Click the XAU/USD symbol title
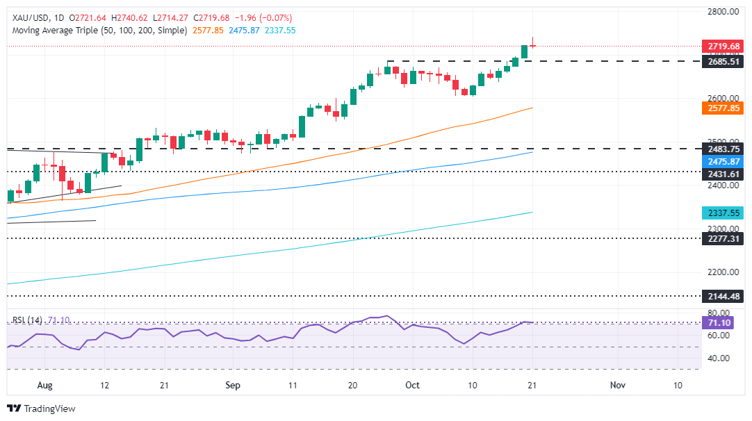 tap(30, 18)
